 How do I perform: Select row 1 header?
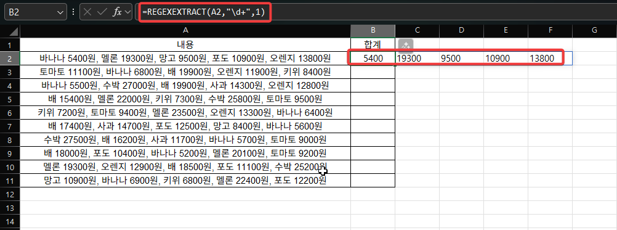pos(10,44)
